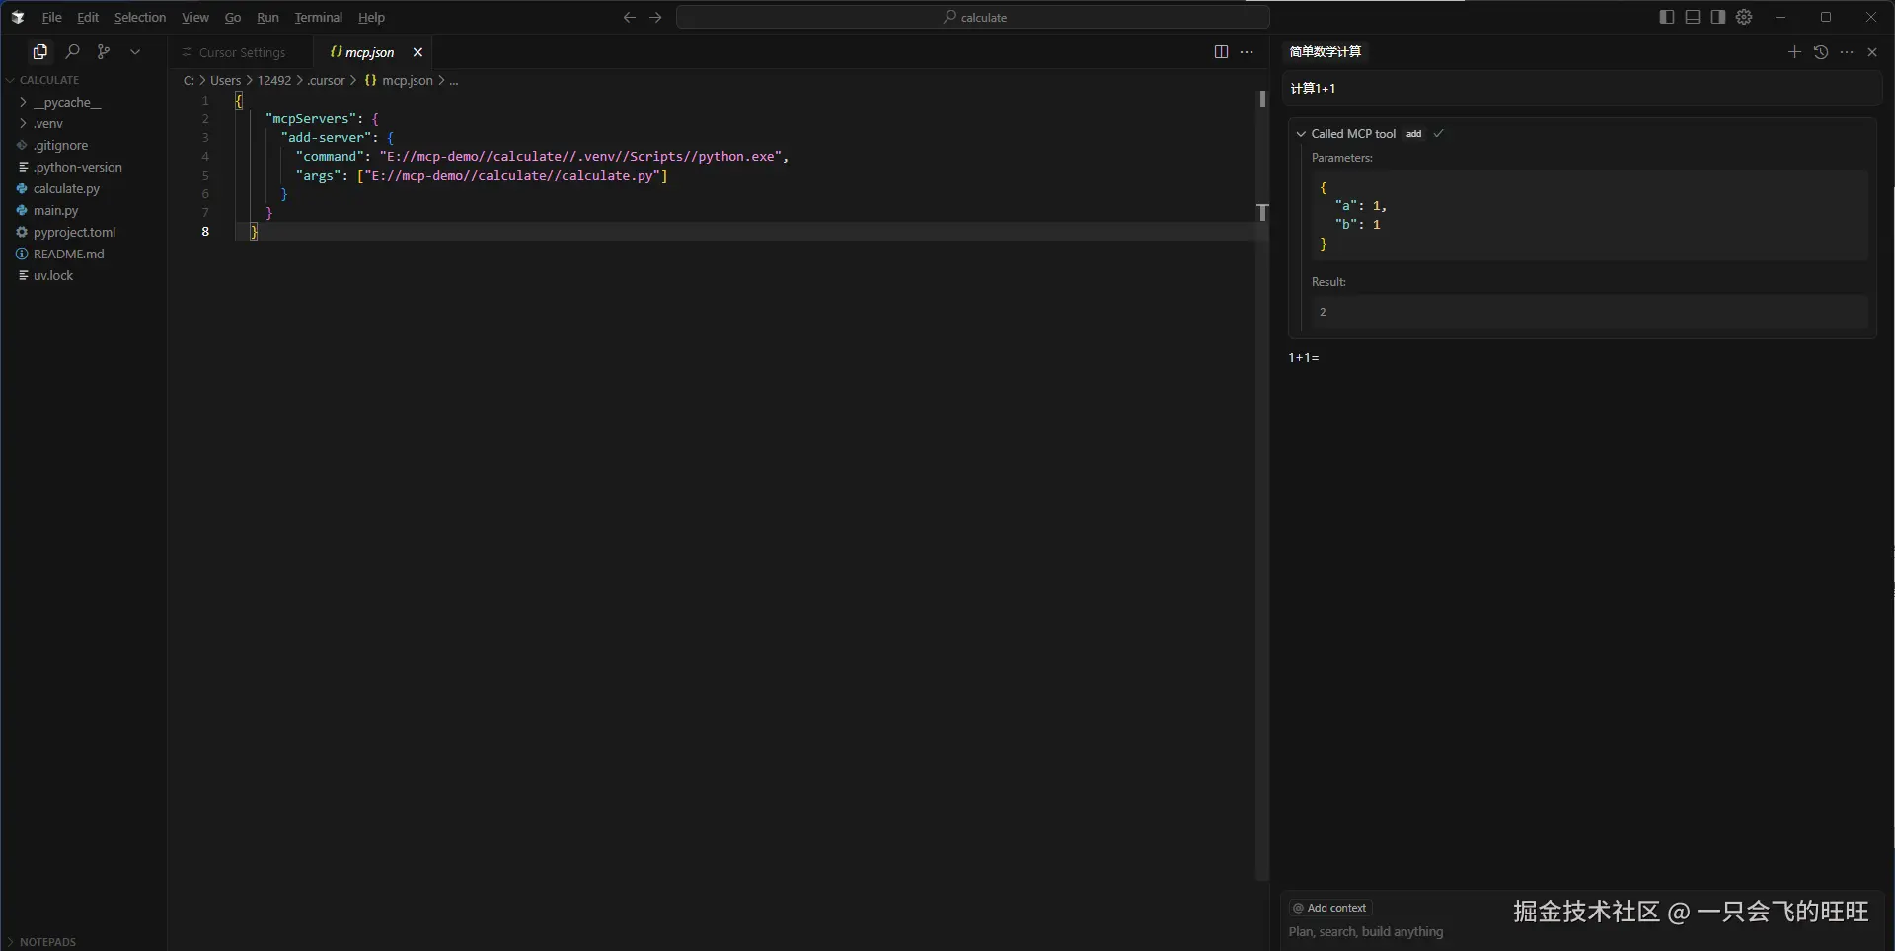Open the Help menu
This screenshot has width=1895, height=951.
(371, 18)
